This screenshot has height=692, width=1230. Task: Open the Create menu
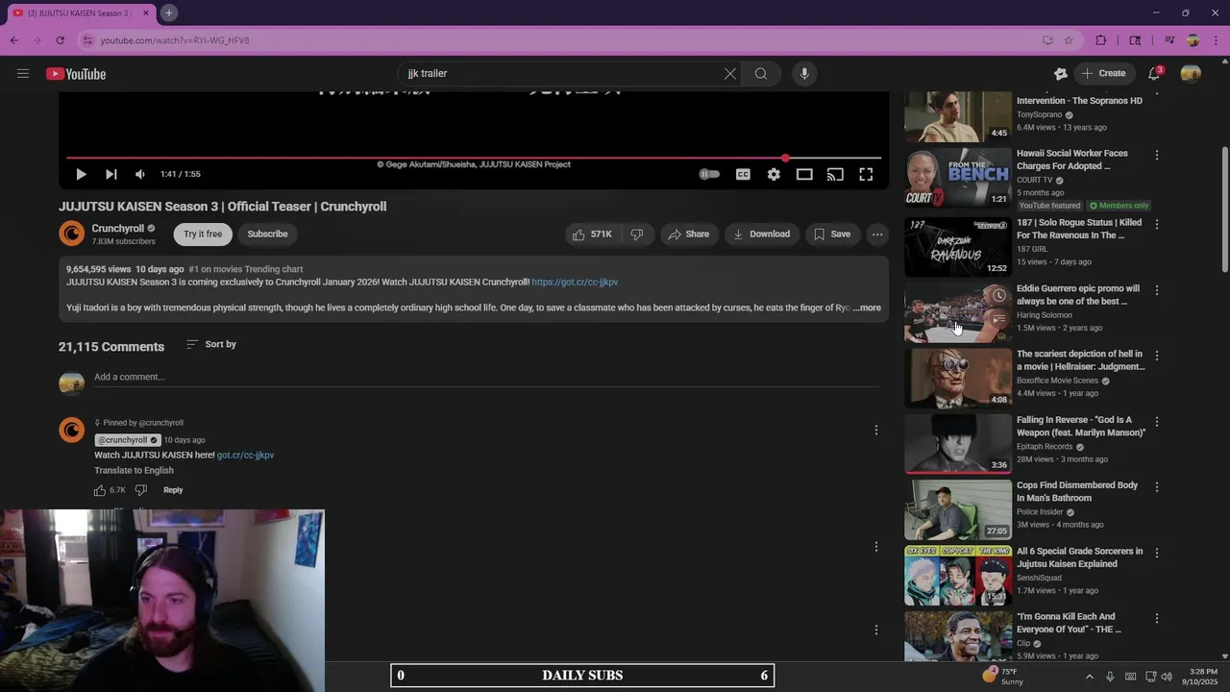[1103, 73]
